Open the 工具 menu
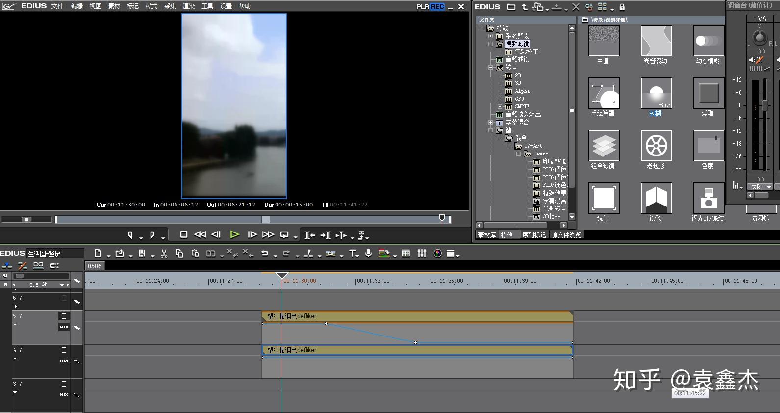780x413 pixels. (x=207, y=6)
